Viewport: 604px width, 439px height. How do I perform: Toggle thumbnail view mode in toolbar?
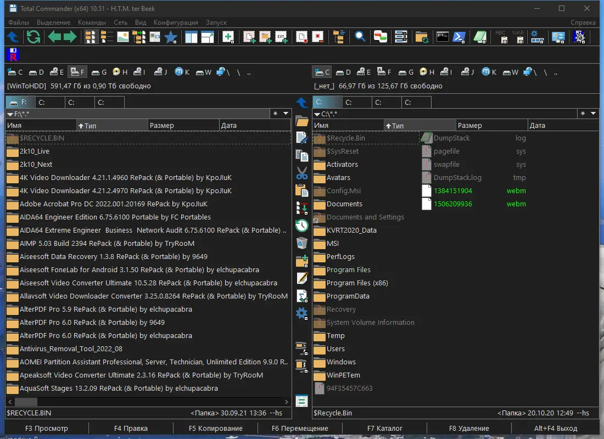click(x=122, y=37)
